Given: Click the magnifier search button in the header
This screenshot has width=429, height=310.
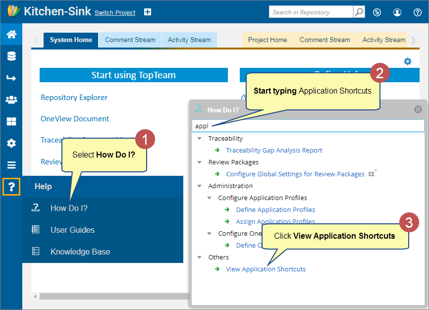Looking at the screenshot, I should pos(359,12).
